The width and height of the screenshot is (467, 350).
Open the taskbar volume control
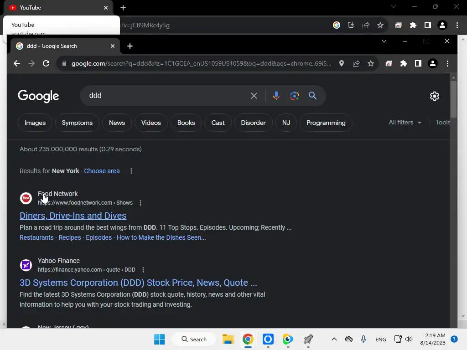(408, 339)
